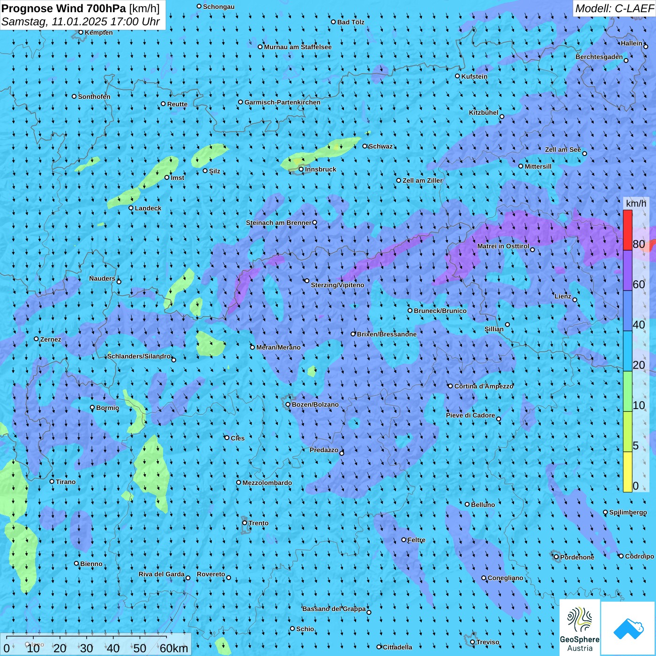Select the 'Bozen/Bolzano' map label
Viewport: 656px width, 656px height.
(315, 404)
